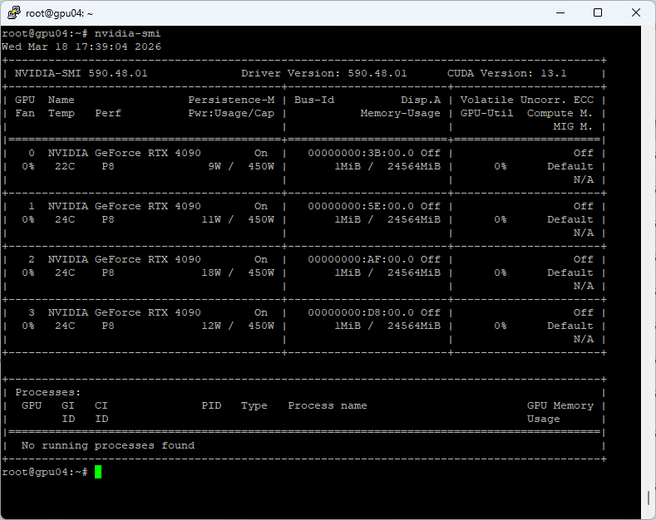Click the empty scrollbar track above the thumb

(x=649, y=249)
